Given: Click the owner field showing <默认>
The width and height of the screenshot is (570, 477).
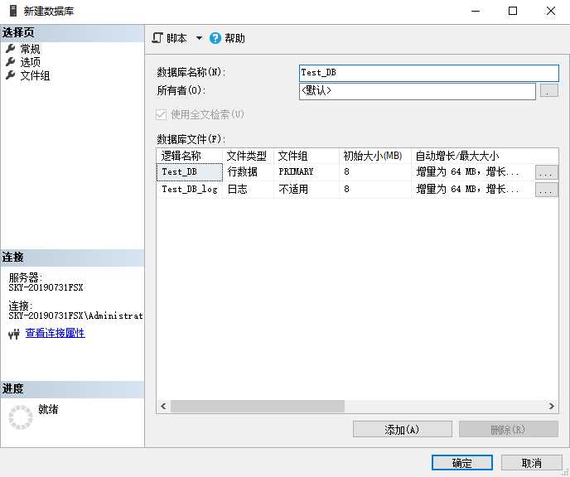Looking at the screenshot, I should (x=417, y=91).
